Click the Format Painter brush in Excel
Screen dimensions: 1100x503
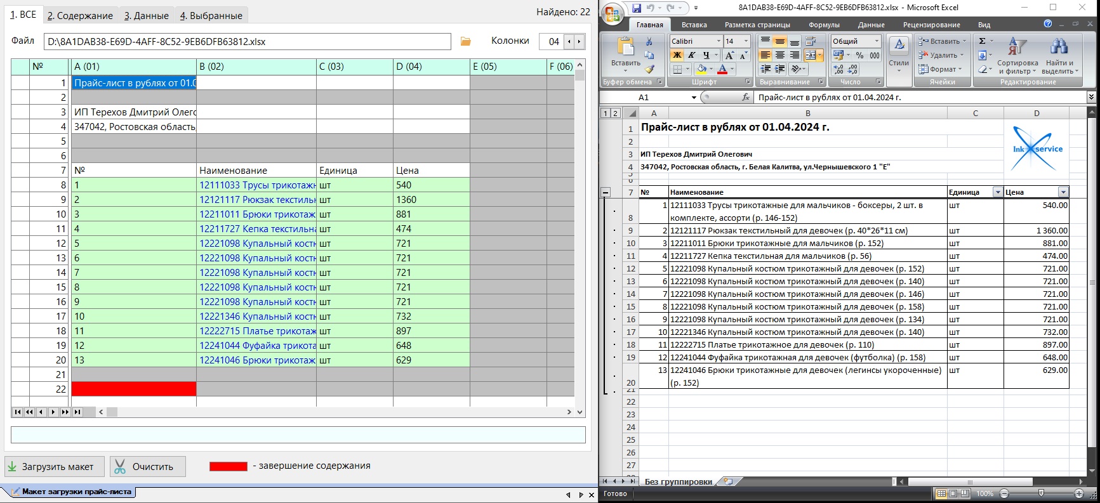click(649, 69)
